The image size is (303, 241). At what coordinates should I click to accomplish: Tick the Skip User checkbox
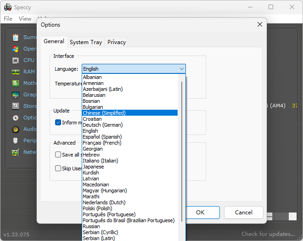(58, 168)
